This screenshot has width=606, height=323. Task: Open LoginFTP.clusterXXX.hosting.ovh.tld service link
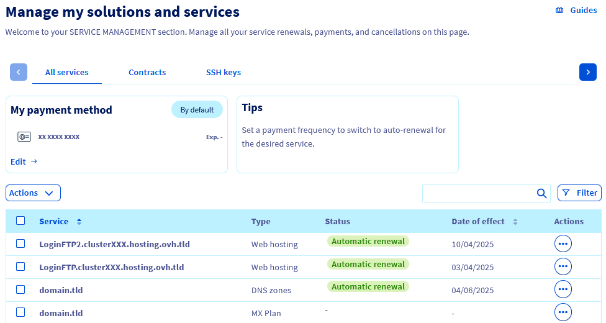[x=111, y=267]
